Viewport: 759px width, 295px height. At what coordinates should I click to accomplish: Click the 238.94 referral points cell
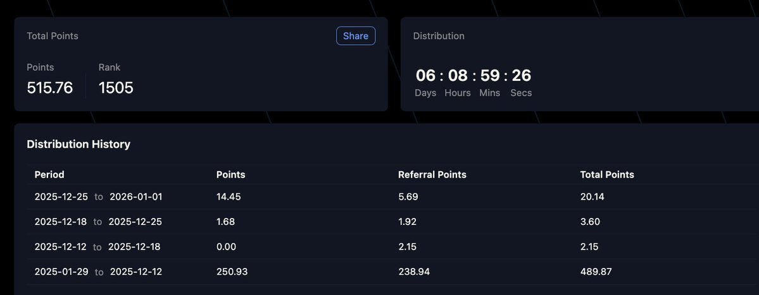click(414, 272)
